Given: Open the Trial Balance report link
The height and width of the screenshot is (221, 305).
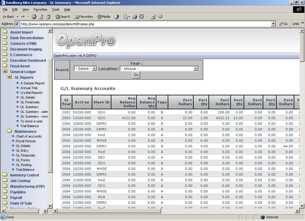Looking at the screenshot, I should 29,126.
